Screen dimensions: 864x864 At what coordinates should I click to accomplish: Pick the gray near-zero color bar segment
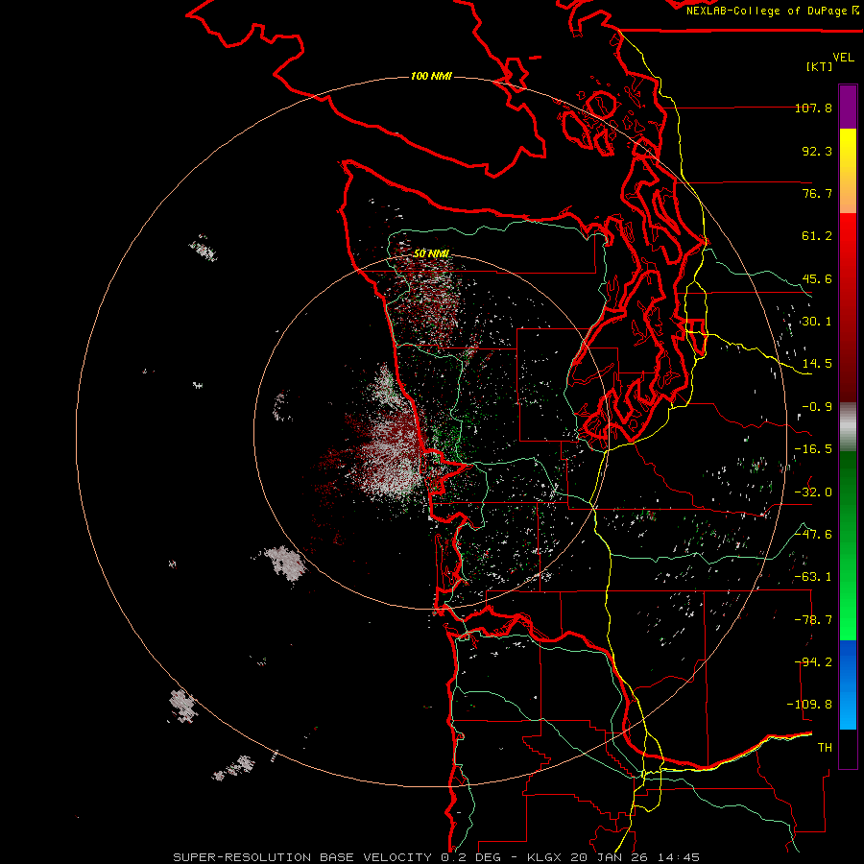848,427
